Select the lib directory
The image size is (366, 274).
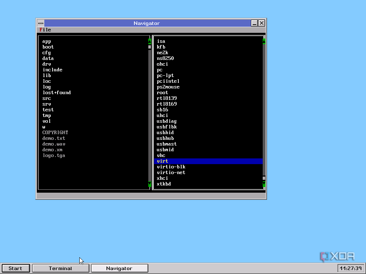47,76
